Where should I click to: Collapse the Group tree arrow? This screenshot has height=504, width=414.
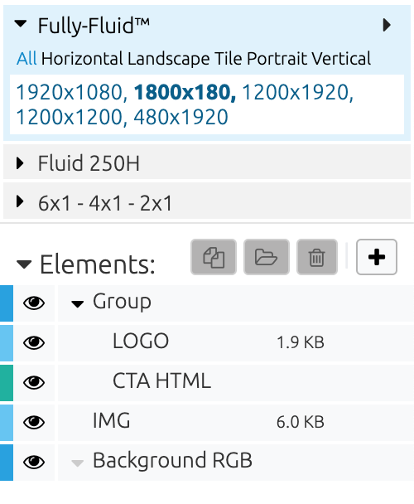[x=77, y=303]
